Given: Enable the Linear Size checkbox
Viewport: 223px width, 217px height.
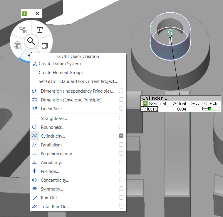Looking at the screenshot, I should click(121, 108).
